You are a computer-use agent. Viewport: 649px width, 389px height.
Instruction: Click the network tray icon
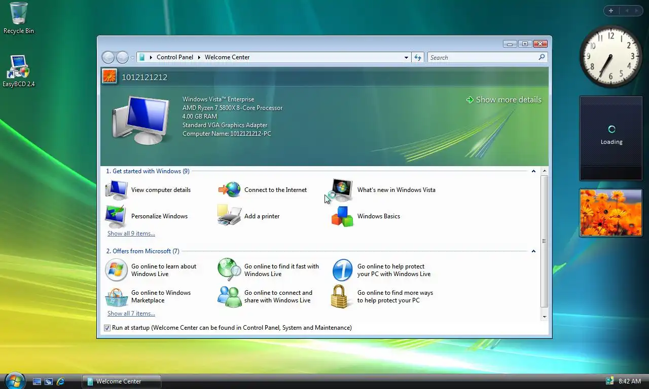609,381
